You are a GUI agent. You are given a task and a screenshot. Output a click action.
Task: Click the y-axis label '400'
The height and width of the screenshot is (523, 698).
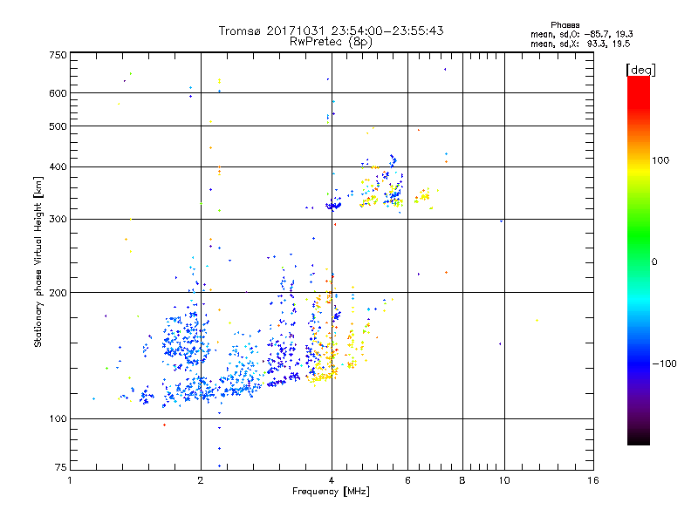click(x=58, y=167)
